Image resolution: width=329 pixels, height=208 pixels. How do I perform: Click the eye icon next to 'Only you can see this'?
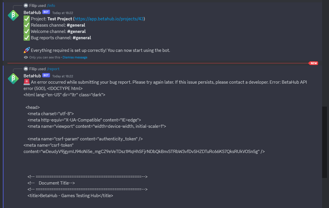click(26, 57)
